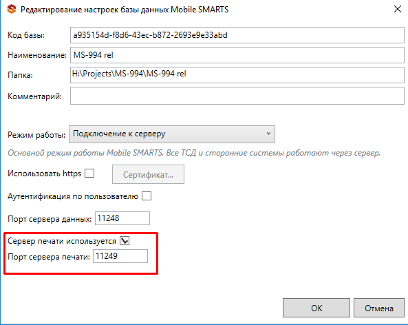Open the Режим работы combo box
Viewport: 408px width, 325px height.
point(172,134)
